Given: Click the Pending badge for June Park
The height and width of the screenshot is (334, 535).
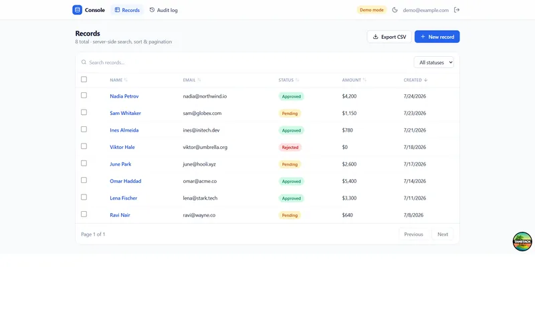Looking at the screenshot, I should pos(290,164).
